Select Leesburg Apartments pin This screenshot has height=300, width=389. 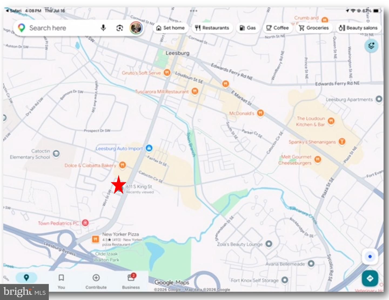[379, 99]
